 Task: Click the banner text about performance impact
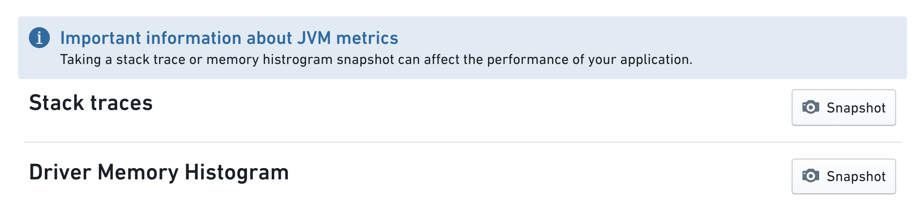pos(376,60)
